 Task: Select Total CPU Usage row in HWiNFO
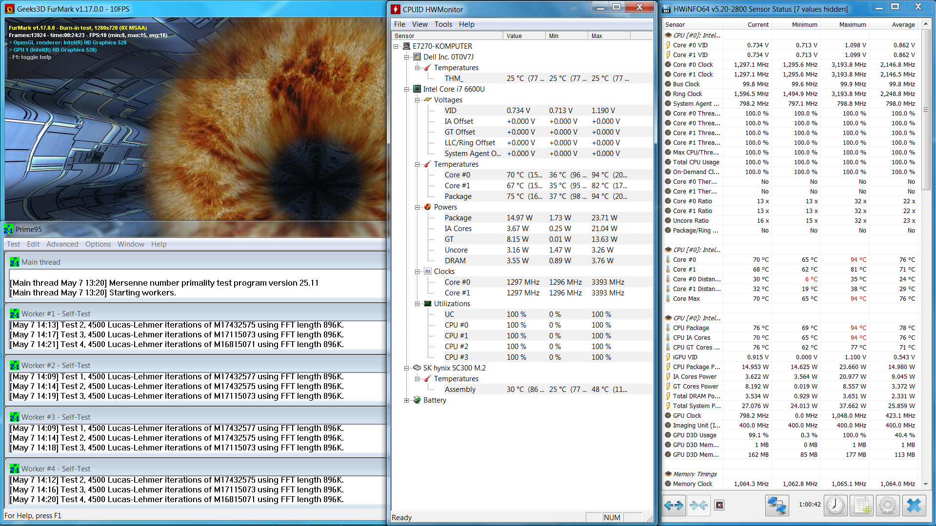coord(791,162)
